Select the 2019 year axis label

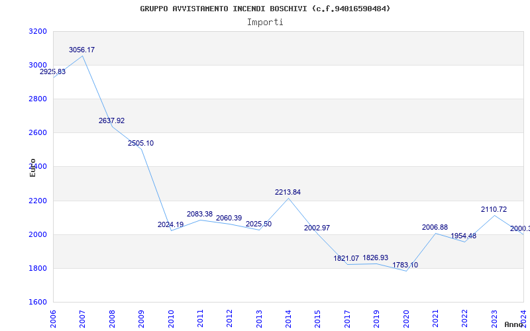pos(376,319)
